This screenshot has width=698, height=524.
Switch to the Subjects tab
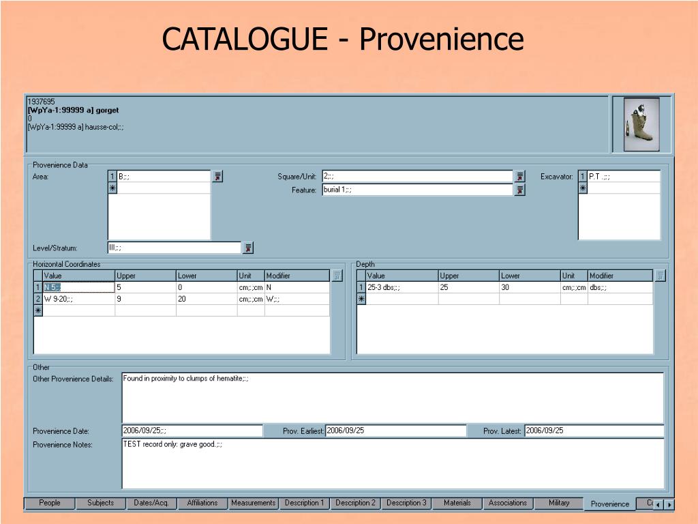click(x=101, y=503)
